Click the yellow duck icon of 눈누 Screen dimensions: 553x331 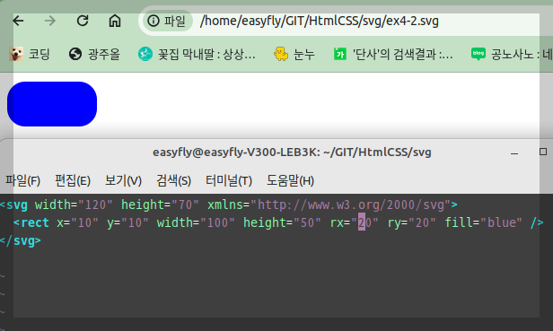(281, 54)
